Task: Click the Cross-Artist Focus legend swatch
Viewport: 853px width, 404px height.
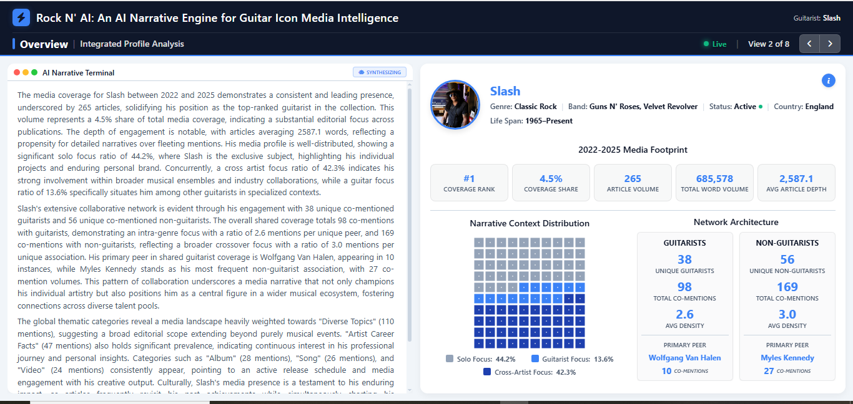Action: click(487, 372)
